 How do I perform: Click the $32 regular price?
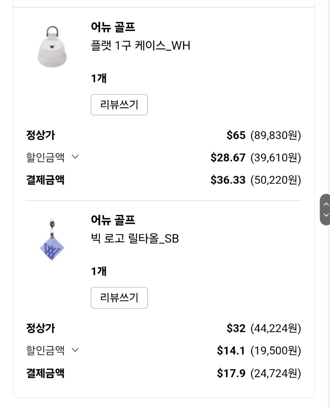(236, 329)
